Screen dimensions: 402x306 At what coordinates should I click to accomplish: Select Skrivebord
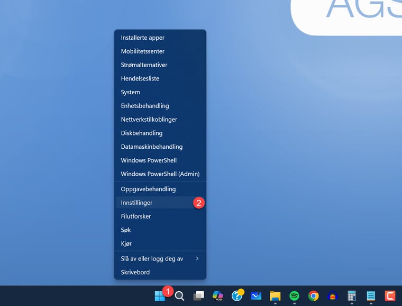[160, 272]
